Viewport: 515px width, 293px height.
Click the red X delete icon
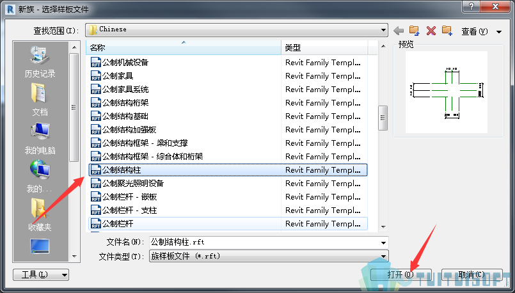pos(431,31)
